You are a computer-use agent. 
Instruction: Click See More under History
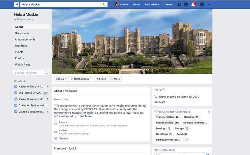point(160,102)
